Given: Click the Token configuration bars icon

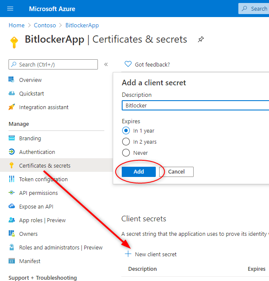Looking at the screenshot, I should pos(11,179).
